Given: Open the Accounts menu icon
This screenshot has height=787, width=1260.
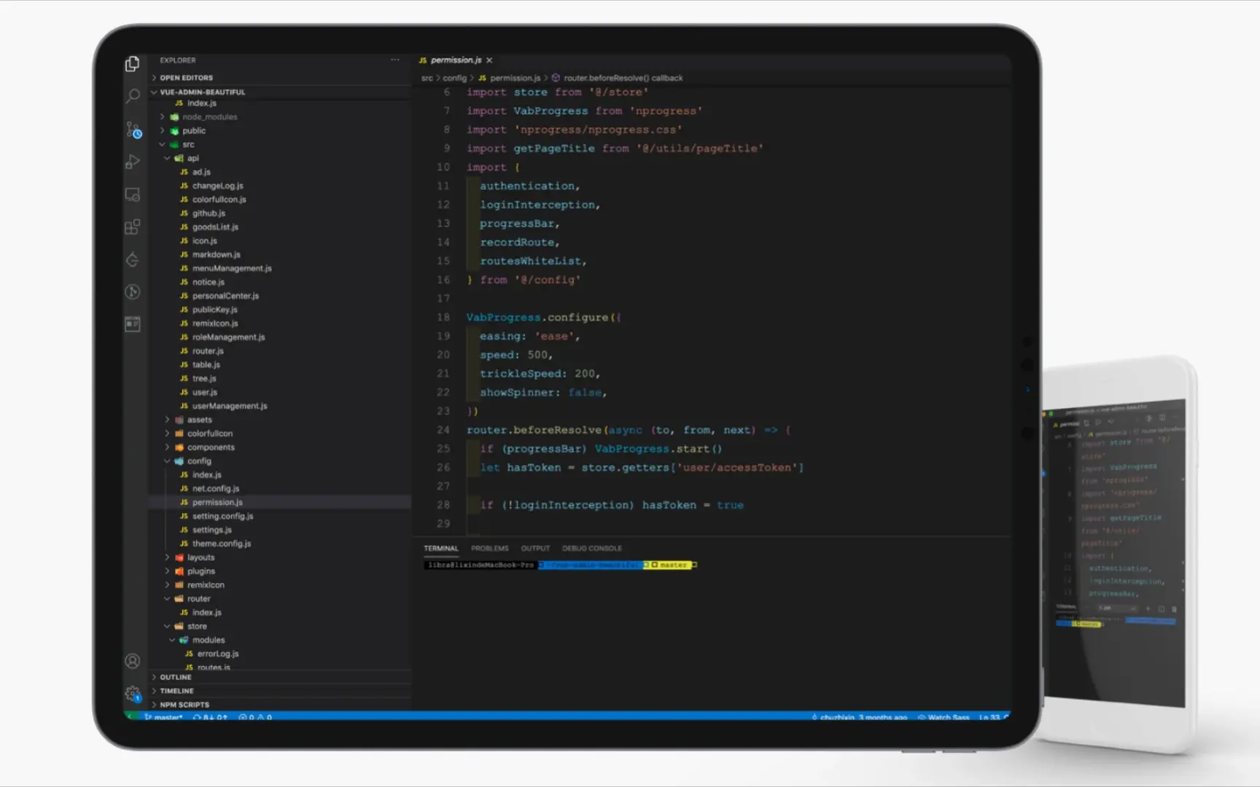Looking at the screenshot, I should [x=133, y=661].
